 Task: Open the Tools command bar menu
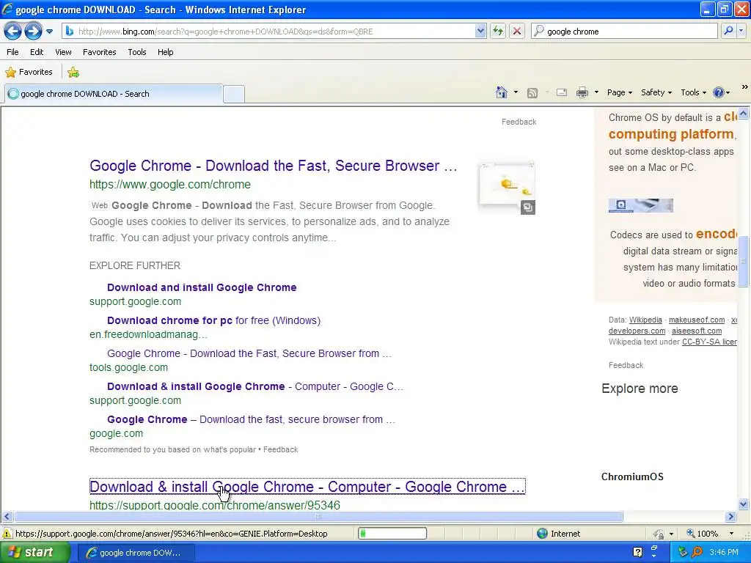pyautogui.click(x=693, y=92)
